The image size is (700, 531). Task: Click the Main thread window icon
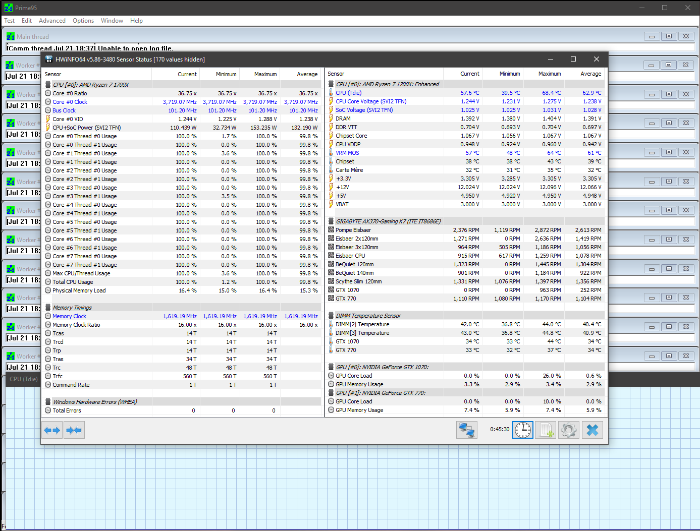(11, 36)
